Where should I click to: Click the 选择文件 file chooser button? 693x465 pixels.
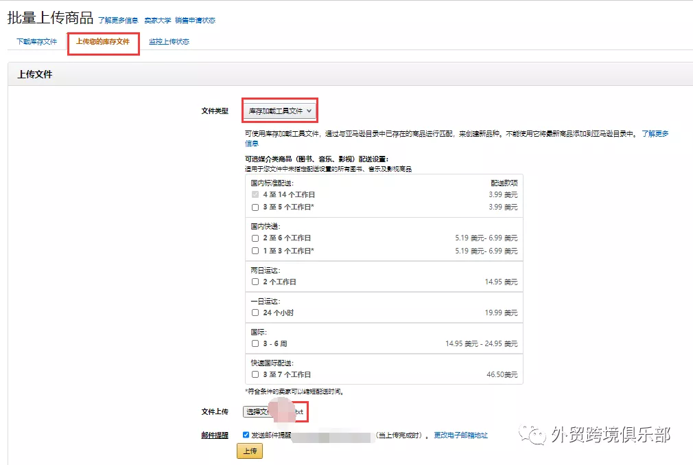[257, 412]
